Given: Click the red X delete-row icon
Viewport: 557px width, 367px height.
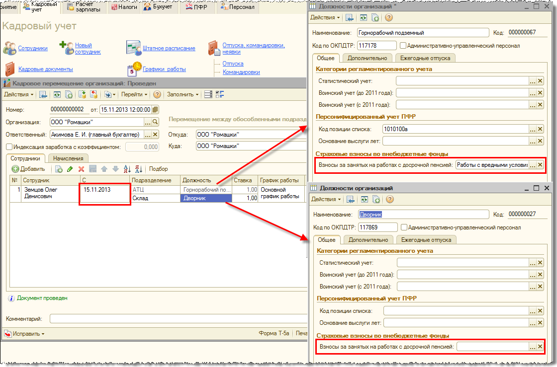Looking at the screenshot, I should [82, 169].
